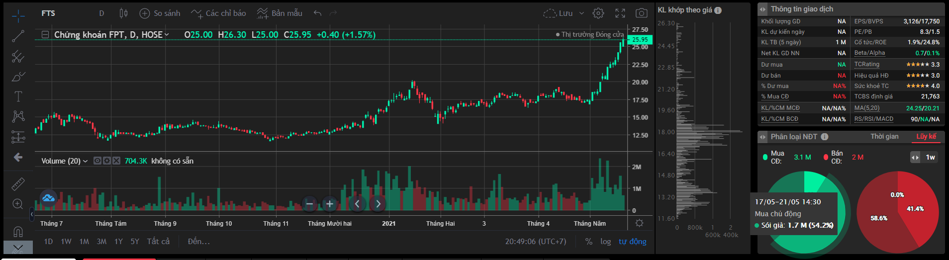The image size is (949, 260).
Task: Click the back arrow in left toolbar
Action: 18,157
